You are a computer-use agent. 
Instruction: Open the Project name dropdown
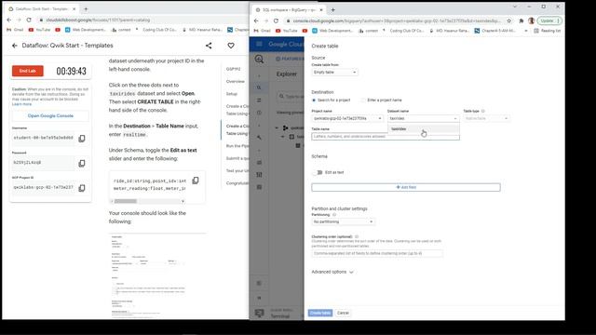click(x=347, y=118)
